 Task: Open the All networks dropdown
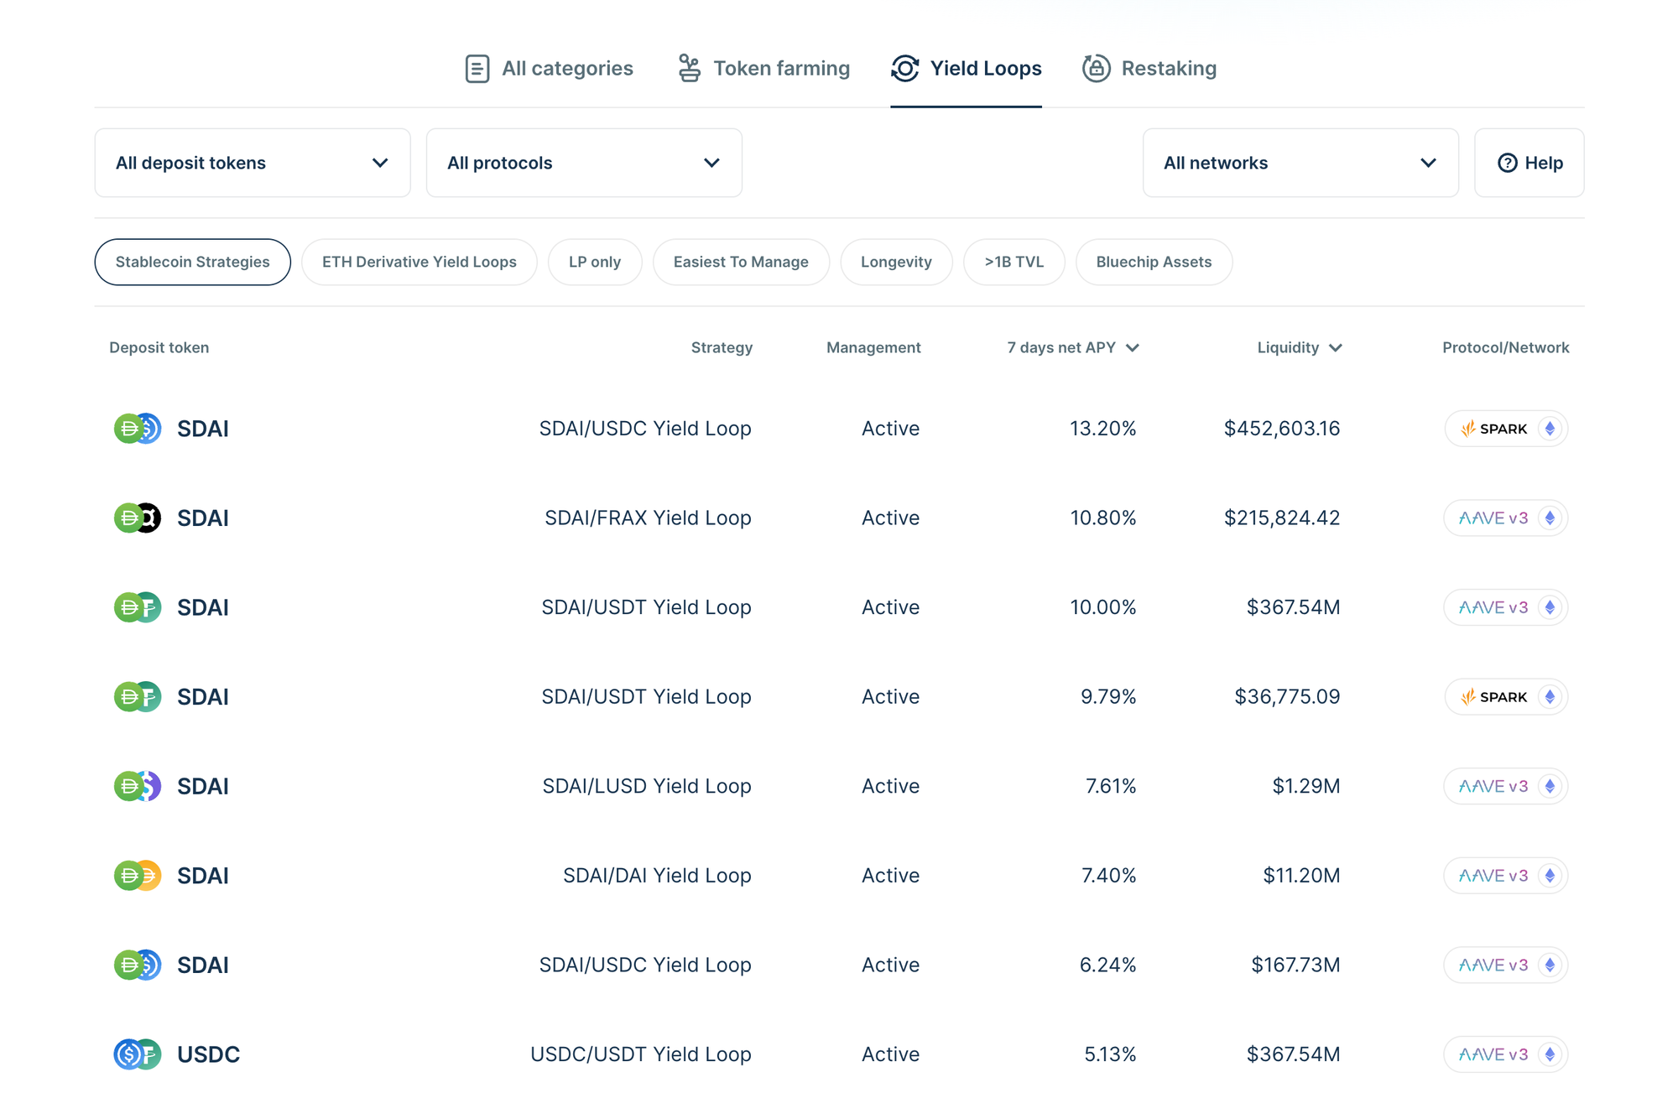click(1300, 163)
